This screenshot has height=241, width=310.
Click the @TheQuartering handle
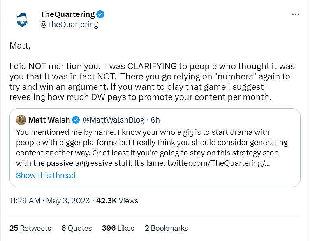[x=69, y=25]
